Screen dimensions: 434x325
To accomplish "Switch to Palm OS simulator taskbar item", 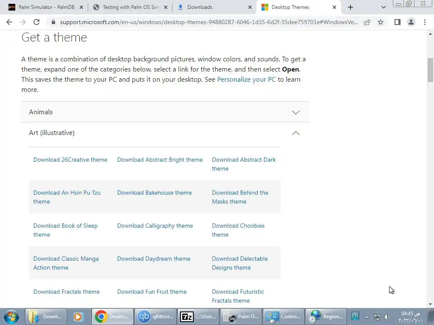I will click(x=241, y=317).
